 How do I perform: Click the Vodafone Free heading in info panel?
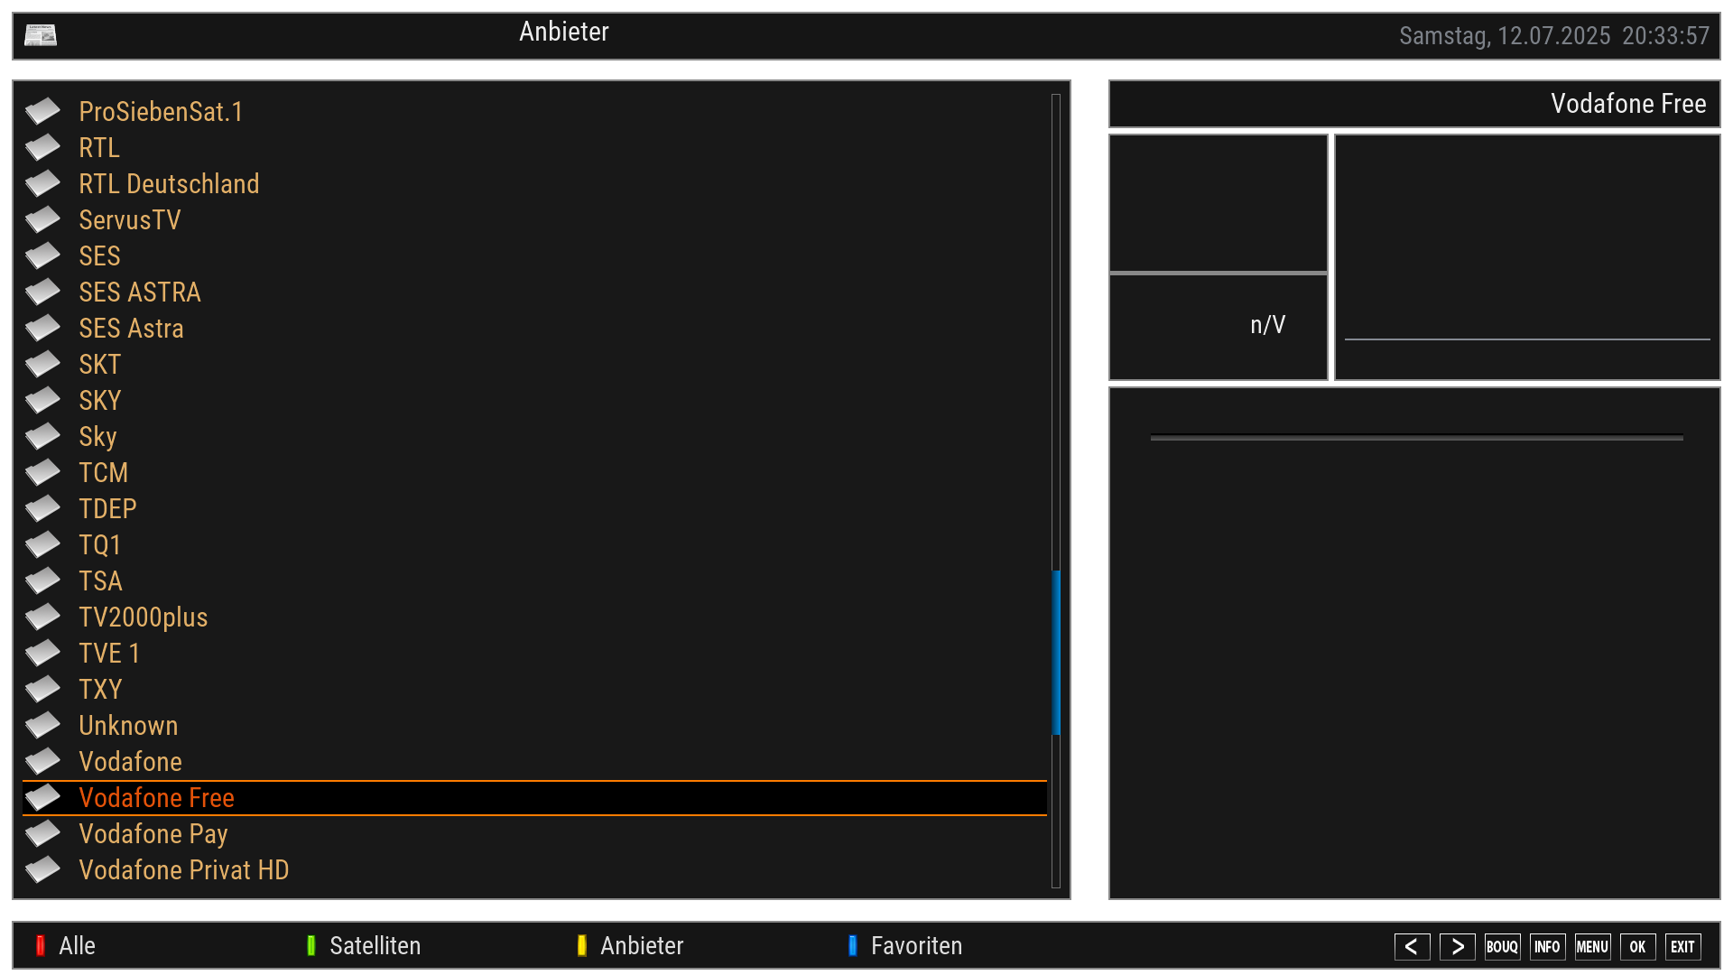[1628, 104]
